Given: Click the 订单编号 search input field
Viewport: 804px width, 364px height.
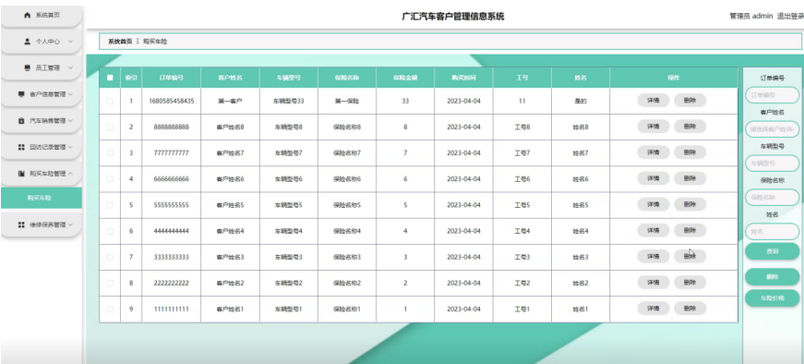Looking at the screenshot, I should click(x=772, y=95).
